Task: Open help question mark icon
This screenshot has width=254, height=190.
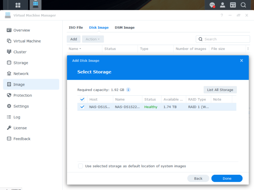Action: pyautogui.click(x=222, y=15)
